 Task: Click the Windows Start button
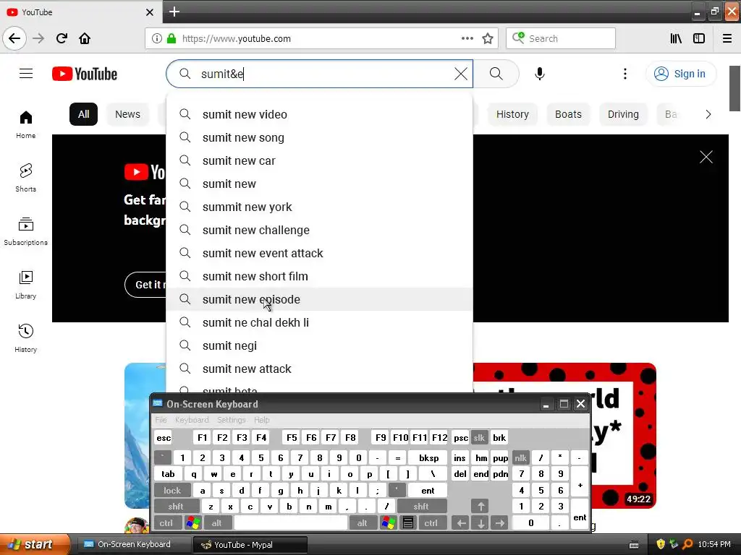click(x=35, y=544)
